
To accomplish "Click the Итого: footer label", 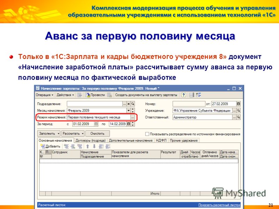I will (155, 194).
